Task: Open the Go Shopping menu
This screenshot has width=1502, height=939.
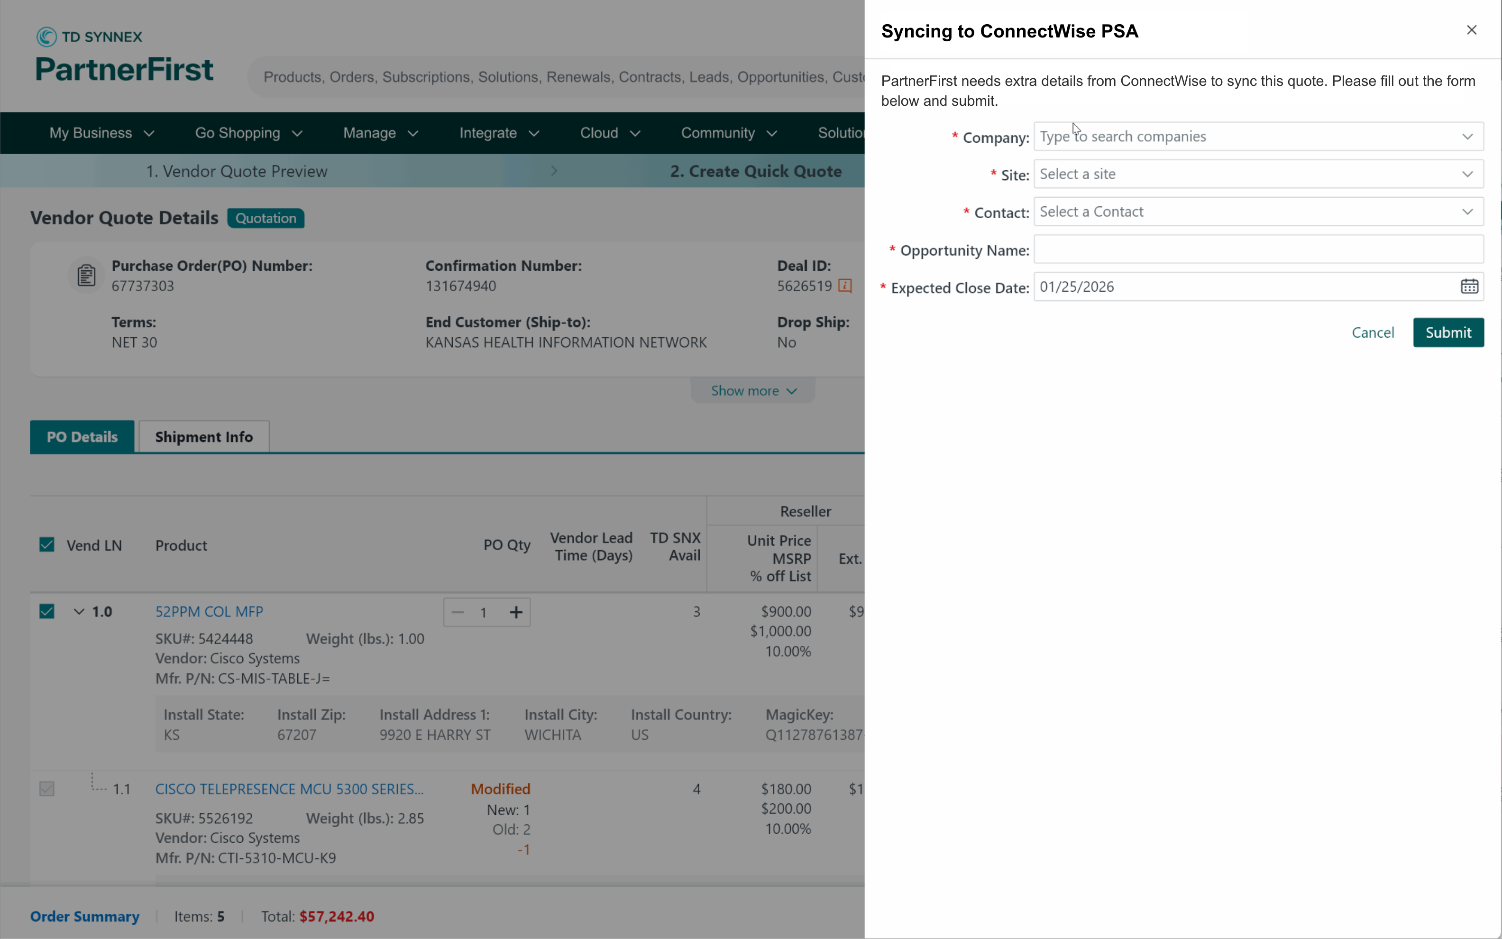Action: pyautogui.click(x=248, y=133)
